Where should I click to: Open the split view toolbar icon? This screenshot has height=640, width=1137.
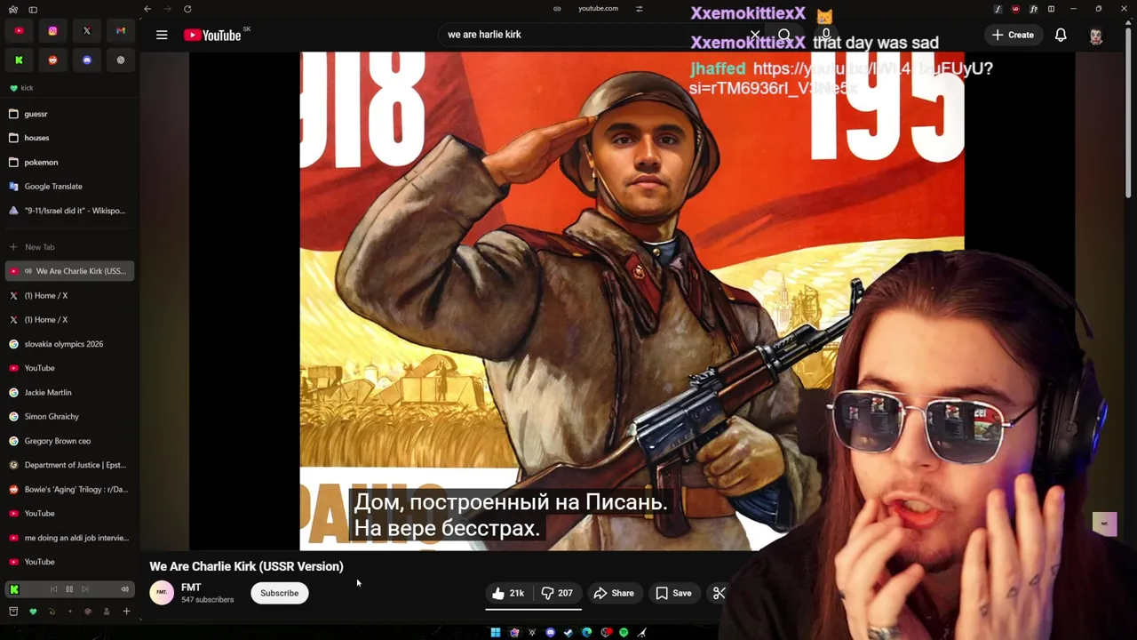1051,9
